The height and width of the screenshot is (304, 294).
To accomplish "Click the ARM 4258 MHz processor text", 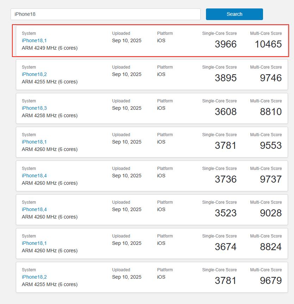I will click(x=50, y=115).
